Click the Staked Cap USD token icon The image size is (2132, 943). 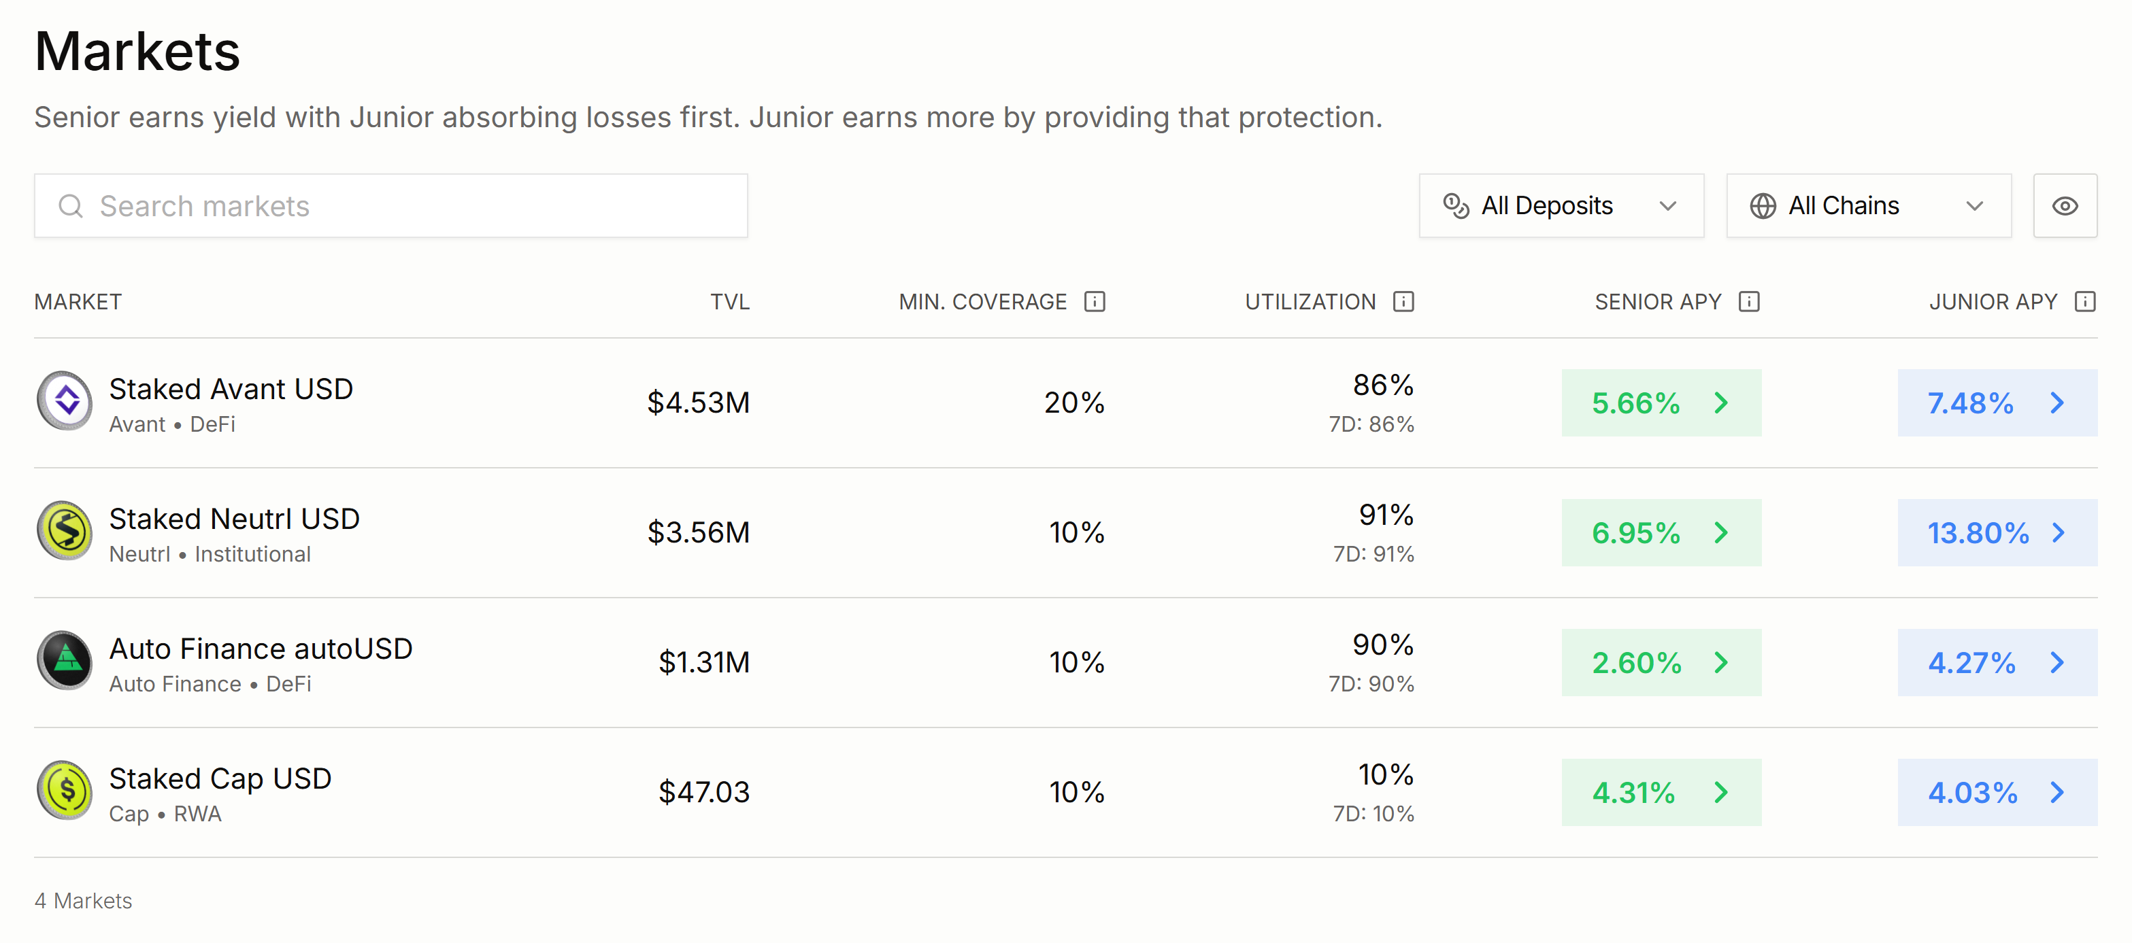(65, 791)
